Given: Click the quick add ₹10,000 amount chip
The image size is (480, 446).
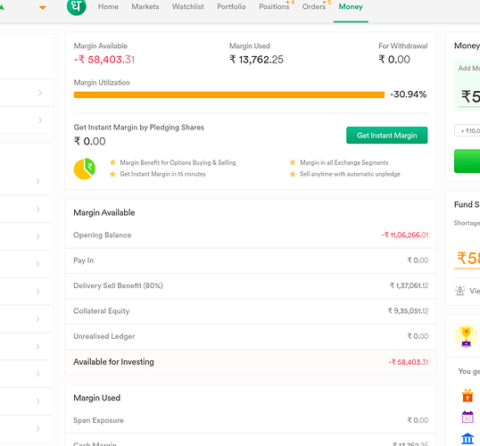Looking at the screenshot, I should (468, 131).
